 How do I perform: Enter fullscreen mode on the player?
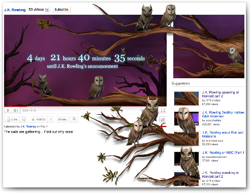[x=163, y=110]
